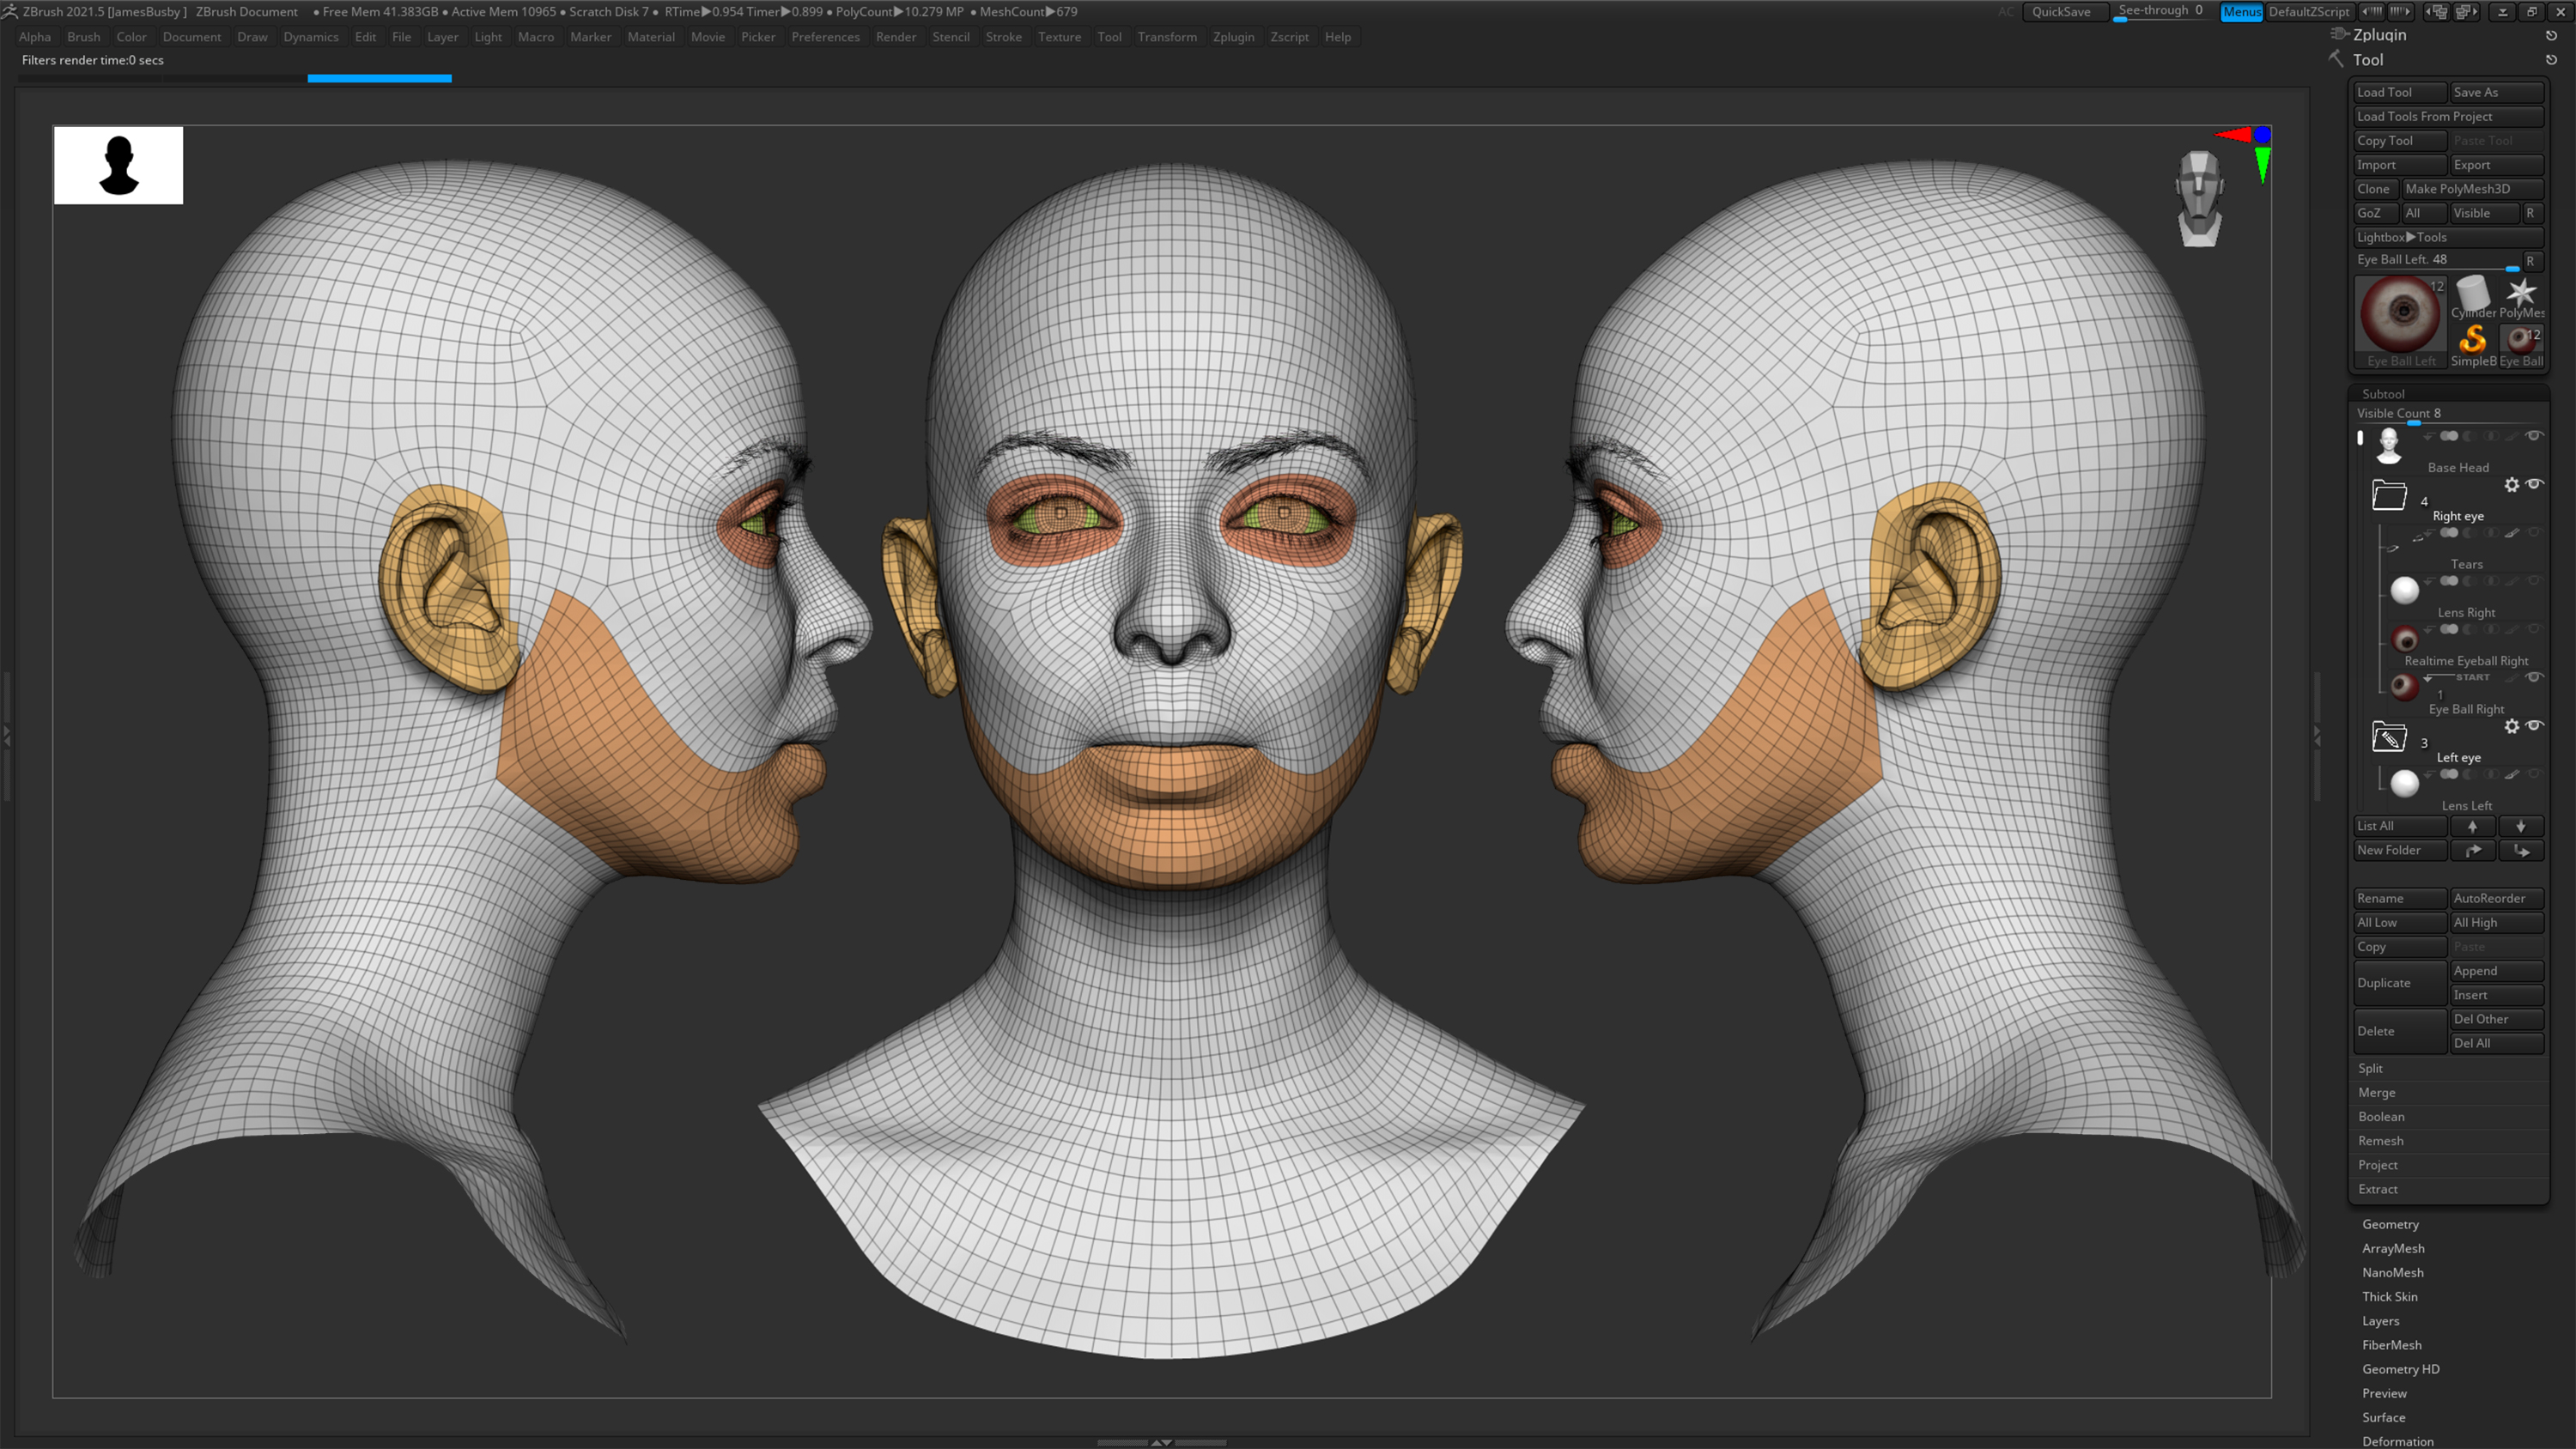2576x1449 pixels.
Task: Hide the Left eye folder
Action: point(2535,726)
